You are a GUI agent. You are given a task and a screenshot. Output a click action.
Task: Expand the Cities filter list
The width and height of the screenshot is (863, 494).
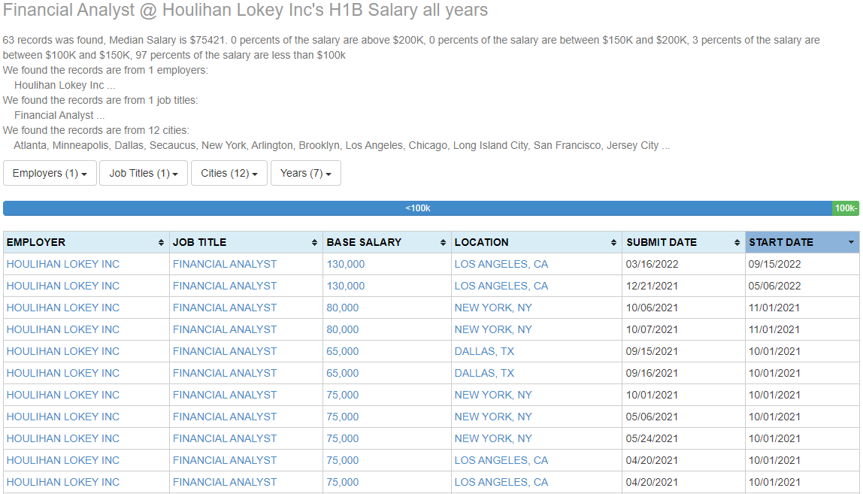[x=229, y=173]
